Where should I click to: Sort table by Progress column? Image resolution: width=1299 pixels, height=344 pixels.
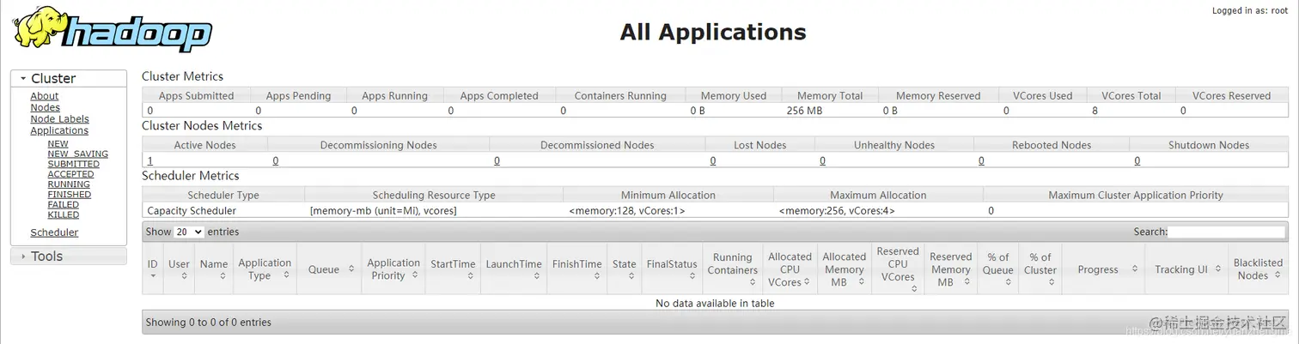pyautogui.click(x=1103, y=269)
